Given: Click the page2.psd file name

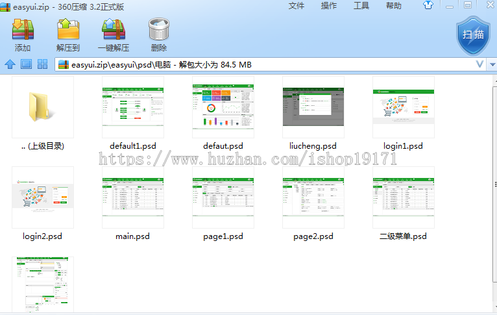Looking at the screenshot, I should click(x=313, y=236).
